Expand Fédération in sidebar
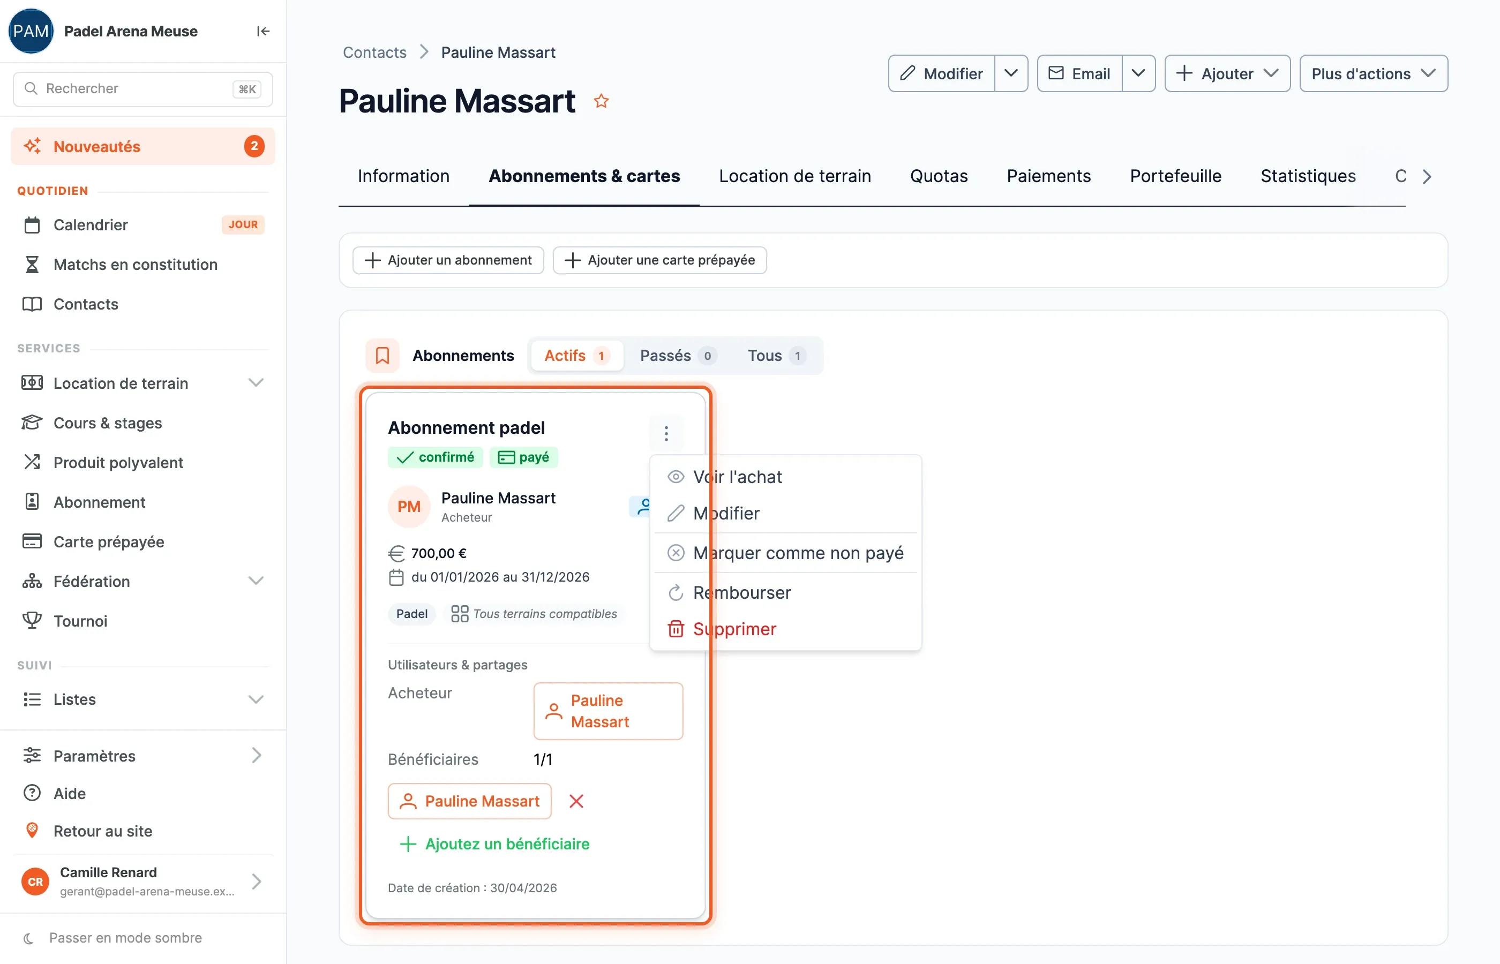Image resolution: width=1500 pixels, height=964 pixels. pos(256,581)
